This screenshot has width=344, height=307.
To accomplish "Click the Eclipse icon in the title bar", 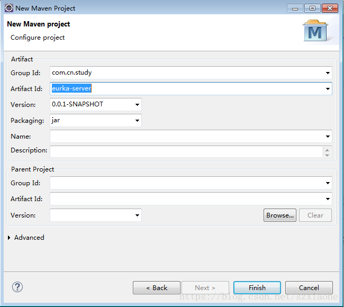I will [x=9, y=8].
